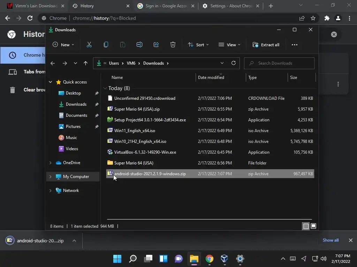This screenshot has height=267, width=357.
Task: Reload the Chrome page
Action: (30, 18)
